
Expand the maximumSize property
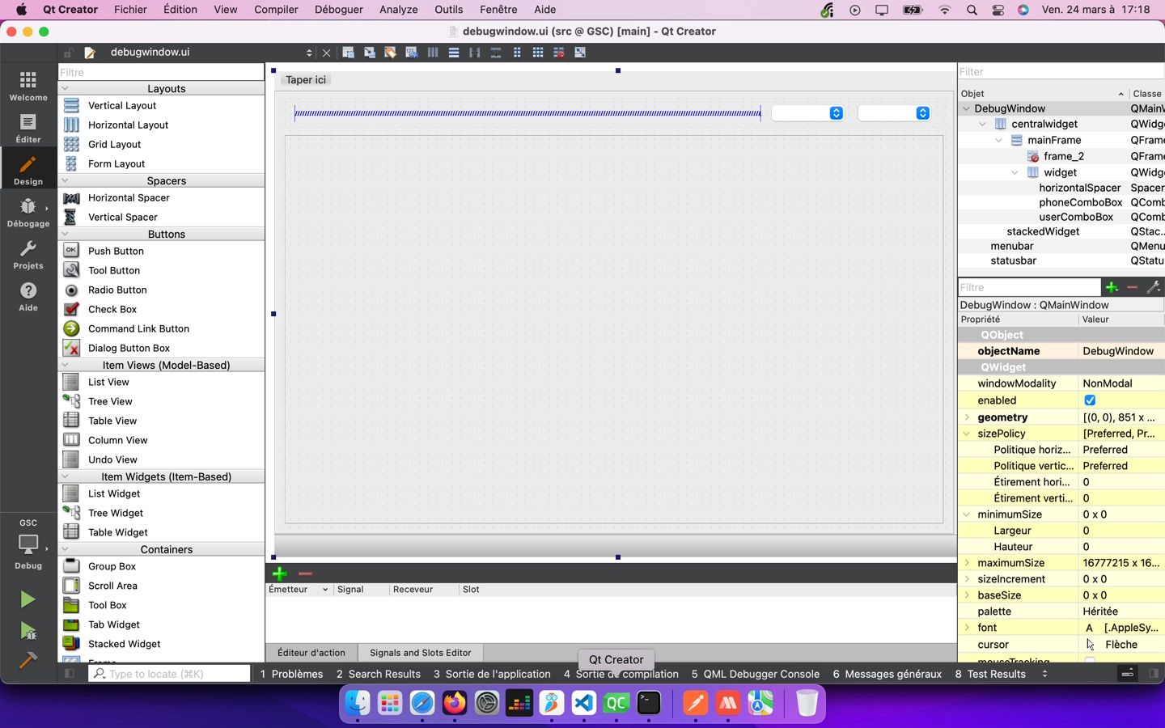click(967, 563)
